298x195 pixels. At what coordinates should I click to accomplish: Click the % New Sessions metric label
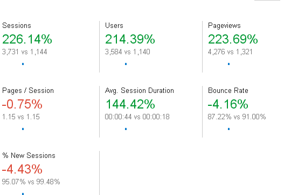29,156
